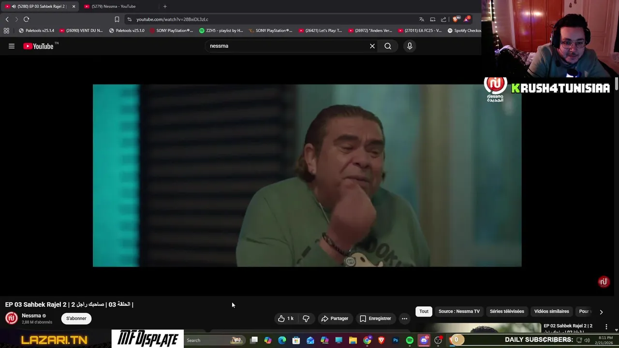Bookmark this page icon
619x348 pixels.
(117, 19)
